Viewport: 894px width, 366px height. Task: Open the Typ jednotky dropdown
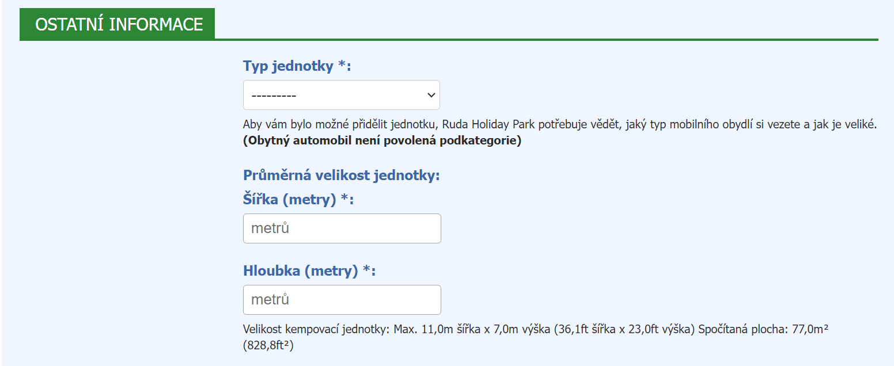pyautogui.click(x=342, y=95)
